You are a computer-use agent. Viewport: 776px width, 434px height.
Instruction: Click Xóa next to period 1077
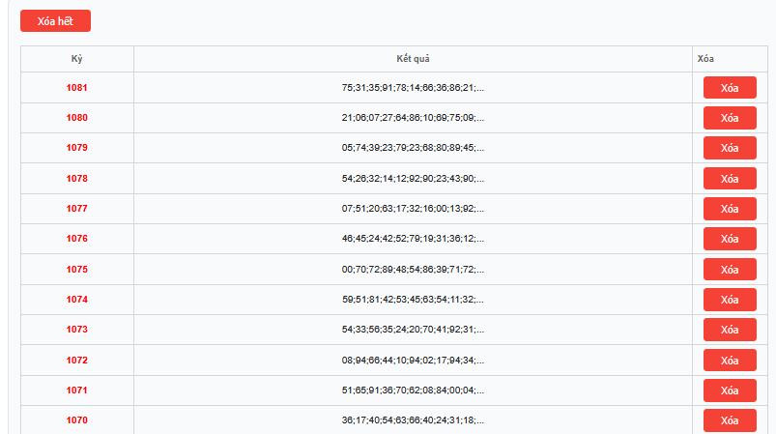pos(730,209)
